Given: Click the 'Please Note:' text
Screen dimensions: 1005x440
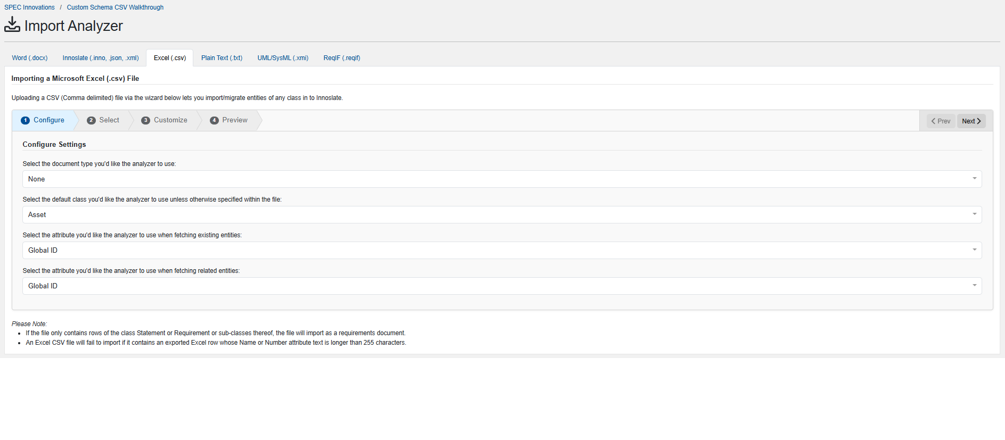Looking at the screenshot, I should pos(29,324).
